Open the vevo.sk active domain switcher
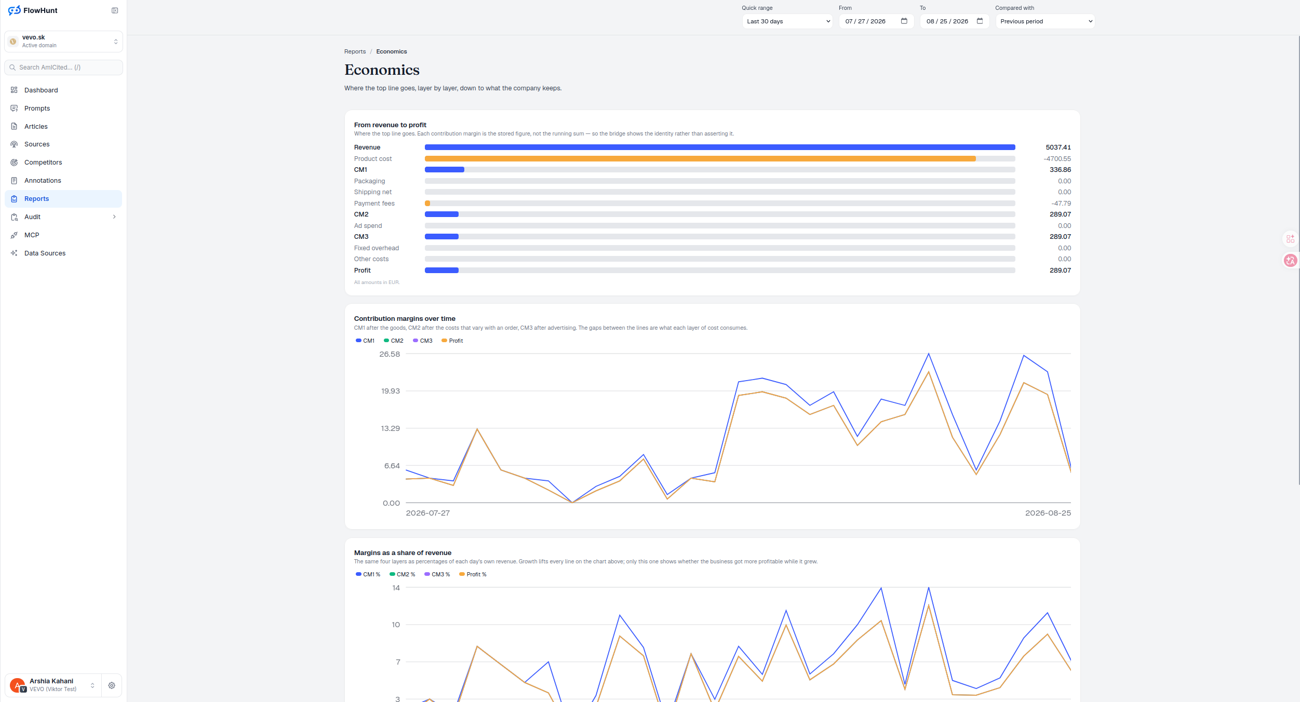The height and width of the screenshot is (702, 1300). (63, 42)
